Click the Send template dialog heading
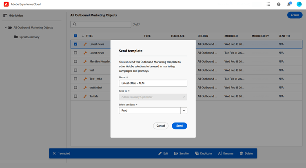The image size is (306, 168). [x=131, y=51]
